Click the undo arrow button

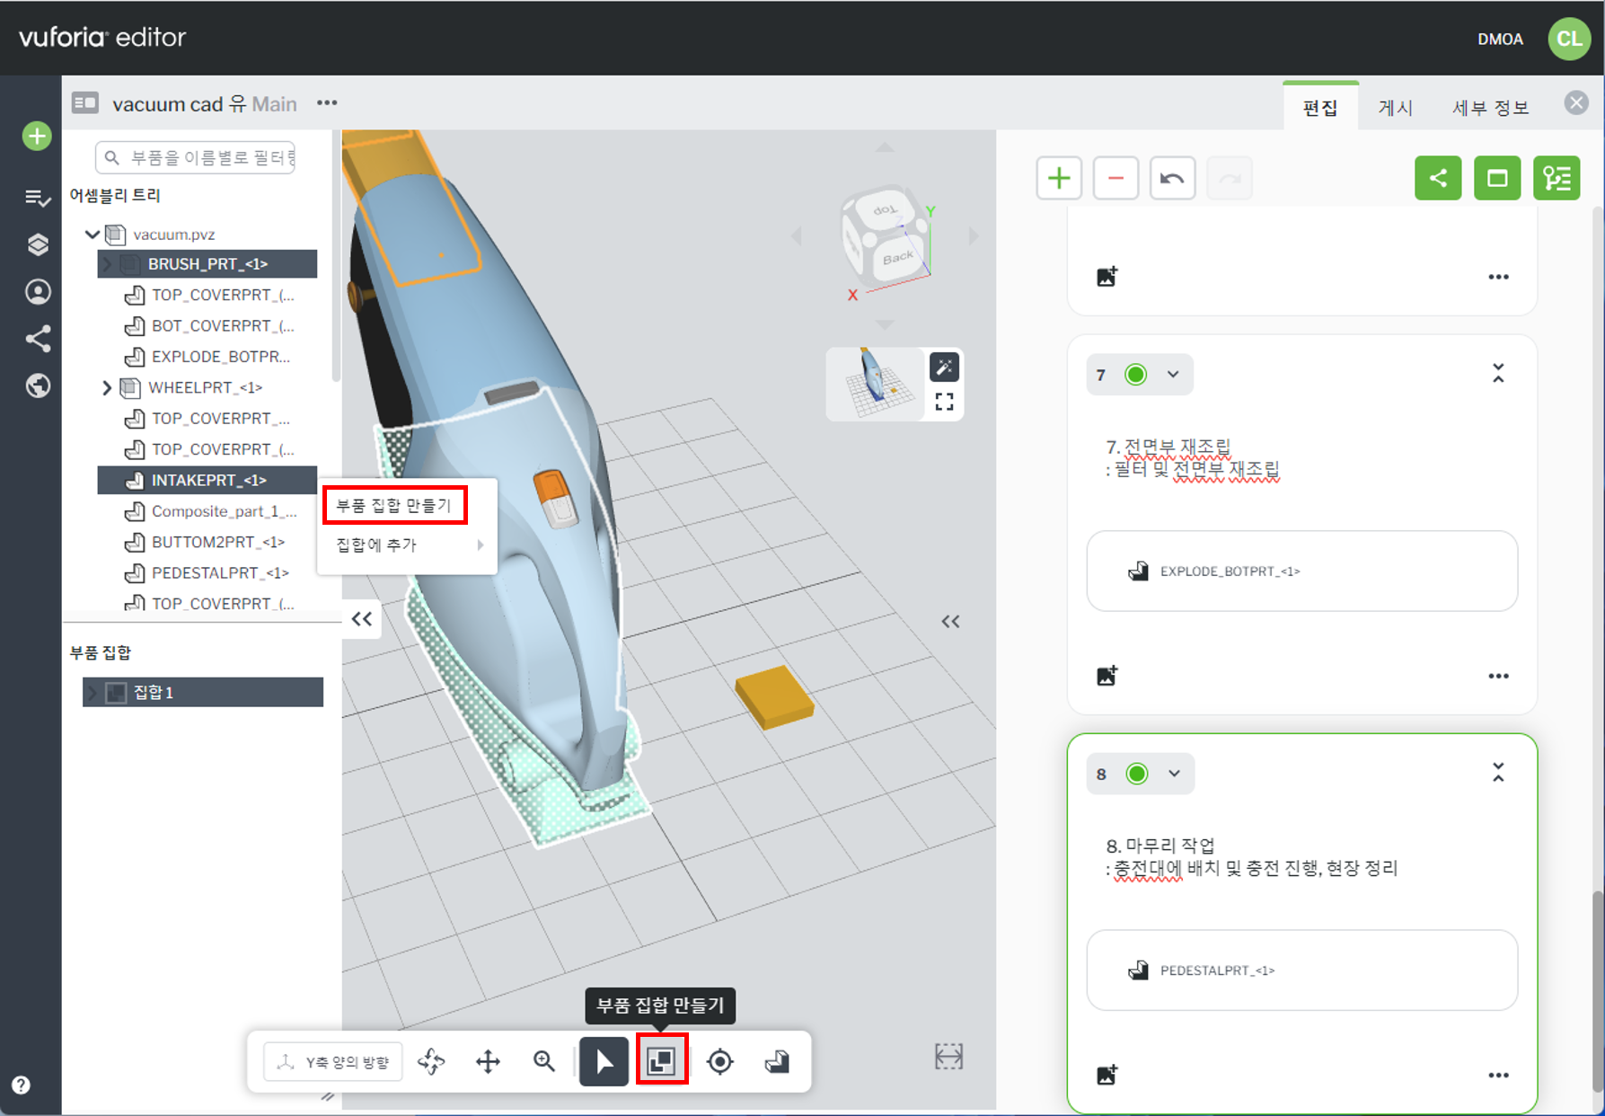pyautogui.click(x=1171, y=178)
